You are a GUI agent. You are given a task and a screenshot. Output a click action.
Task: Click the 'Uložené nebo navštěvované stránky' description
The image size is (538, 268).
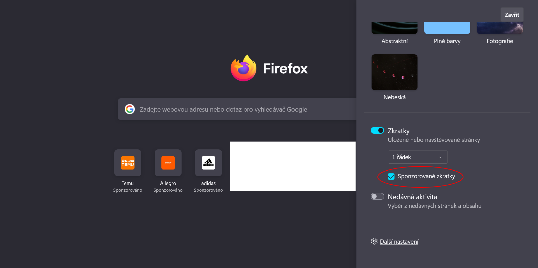[x=434, y=140]
